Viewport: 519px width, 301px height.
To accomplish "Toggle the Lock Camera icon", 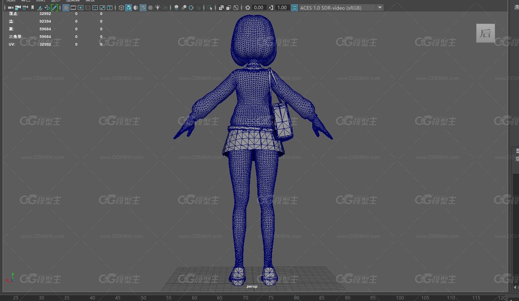I will (x=18, y=8).
